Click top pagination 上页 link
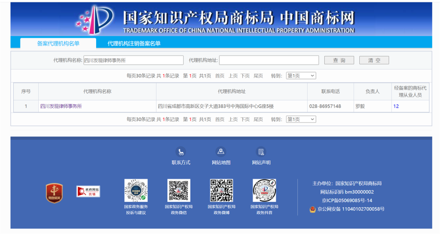The width and height of the screenshot is (440, 234). pos(233,76)
